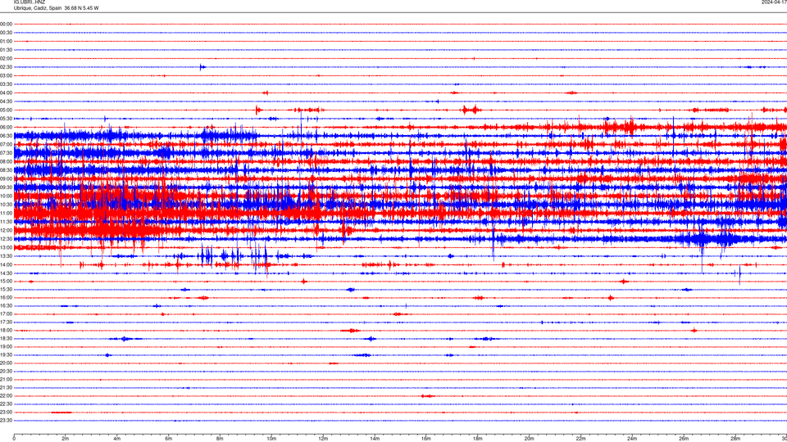Click the '22:30' row time label
787x442 pixels.
[6, 404]
